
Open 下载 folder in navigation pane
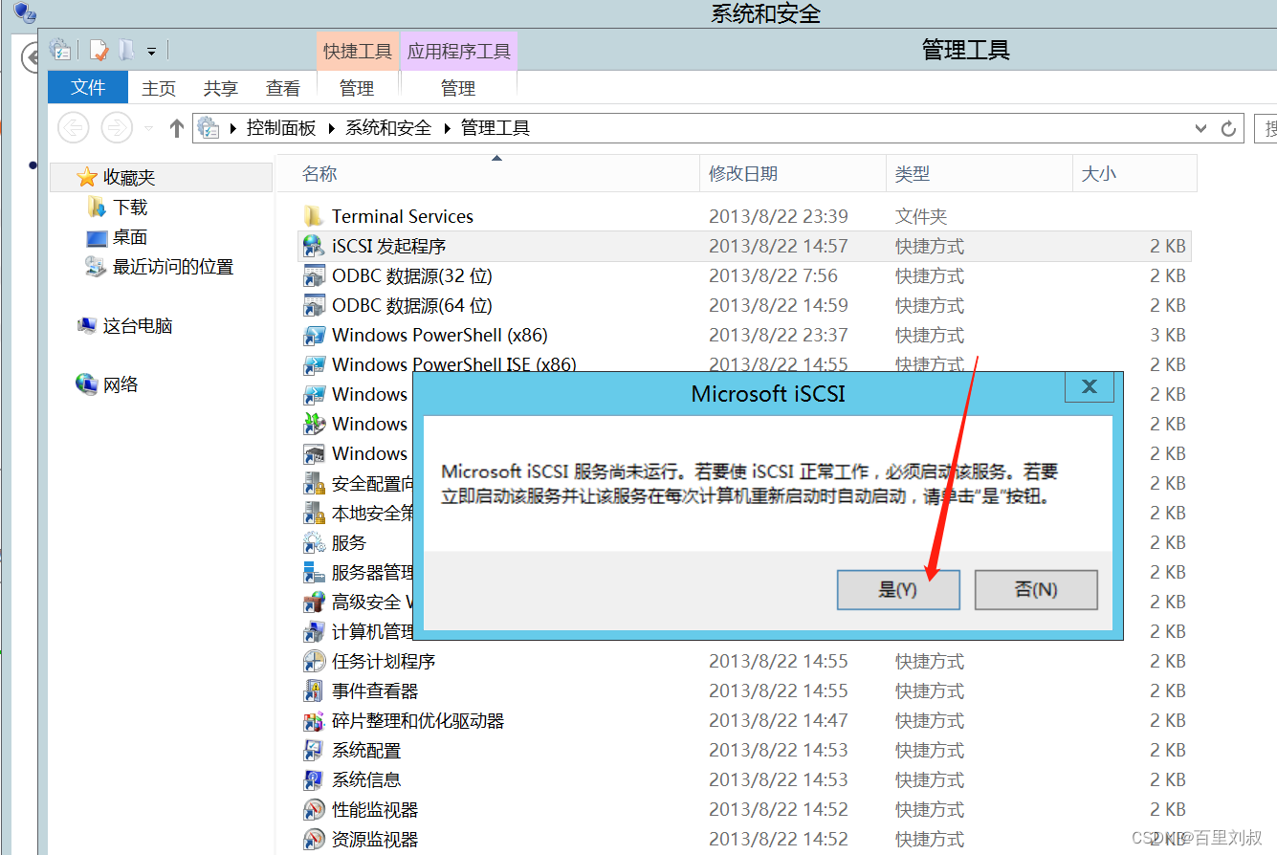(130, 207)
